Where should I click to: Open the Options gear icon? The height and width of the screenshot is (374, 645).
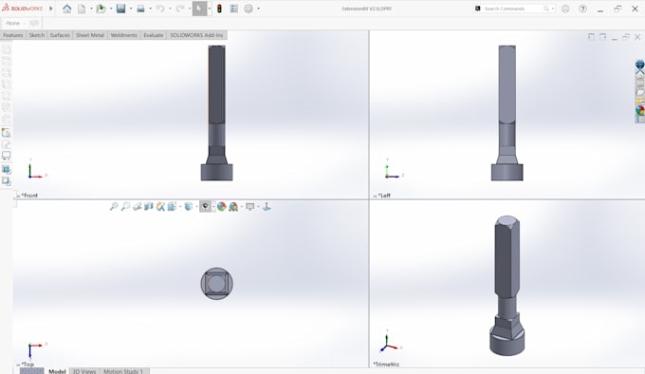(x=249, y=9)
